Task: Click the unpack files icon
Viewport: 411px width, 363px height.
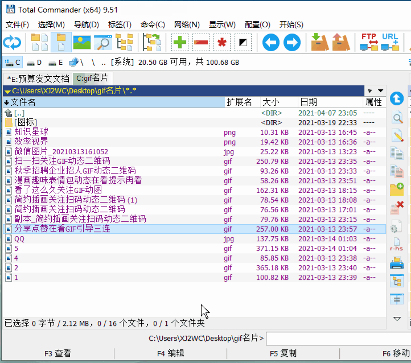Action: pyautogui.click(x=341, y=42)
